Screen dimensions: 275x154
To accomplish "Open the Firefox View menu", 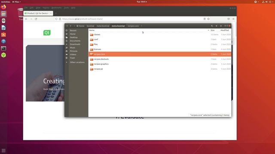I will [38, 8].
